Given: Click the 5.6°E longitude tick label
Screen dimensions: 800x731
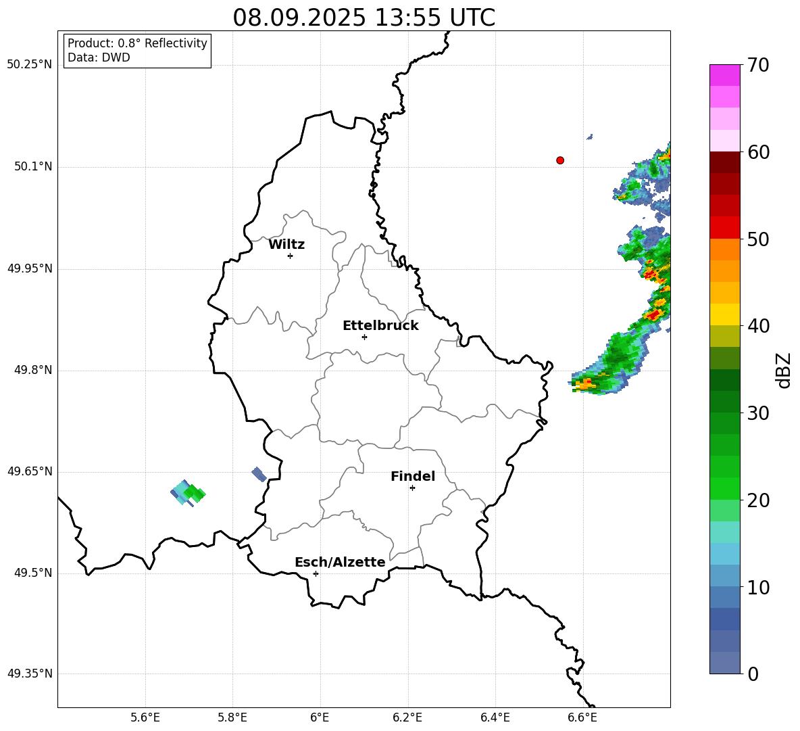Looking at the screenshot, I should coord(145,717).
